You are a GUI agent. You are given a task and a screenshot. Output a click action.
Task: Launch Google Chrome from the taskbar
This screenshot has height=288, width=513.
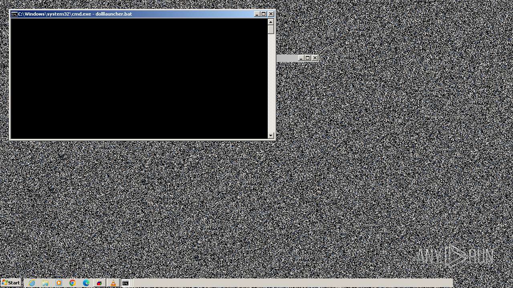tap(73, 283)
